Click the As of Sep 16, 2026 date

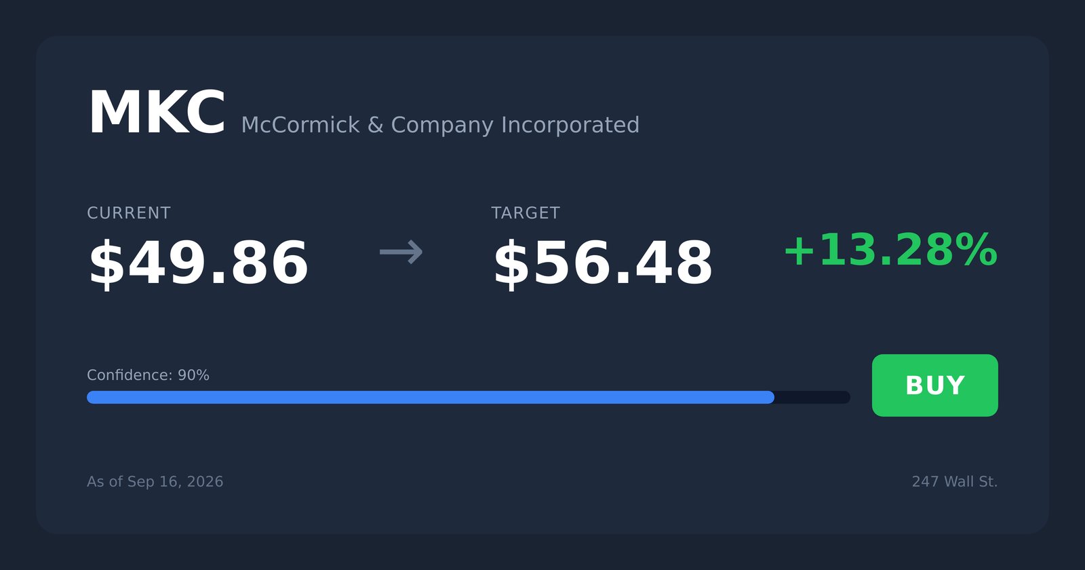click(x=155, y=482)
